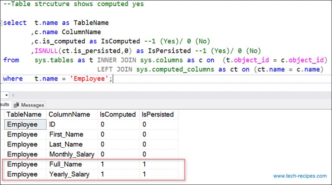Click the LEFT JOIN keyword in the query
This screenshot has width=332, height=185.
tap(115, 69)
